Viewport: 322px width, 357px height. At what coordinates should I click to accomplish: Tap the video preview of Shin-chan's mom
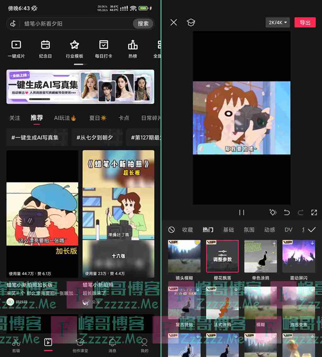[x=241, y=118]
